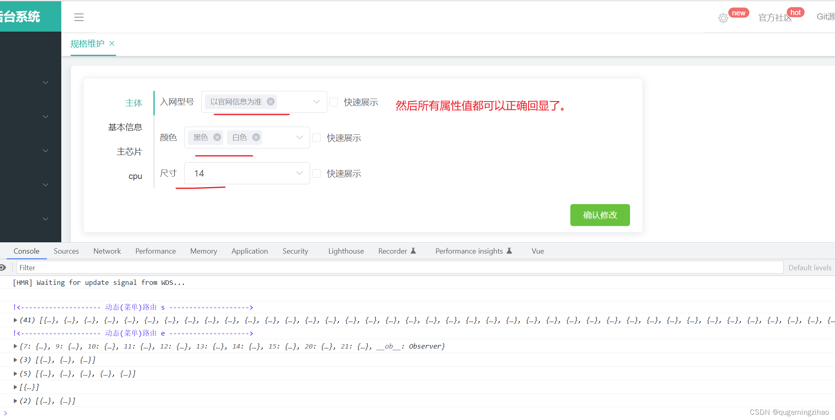The image size is (835, 420).
Task: Check 快速展示 for 颜色
Action: (316, 138)
